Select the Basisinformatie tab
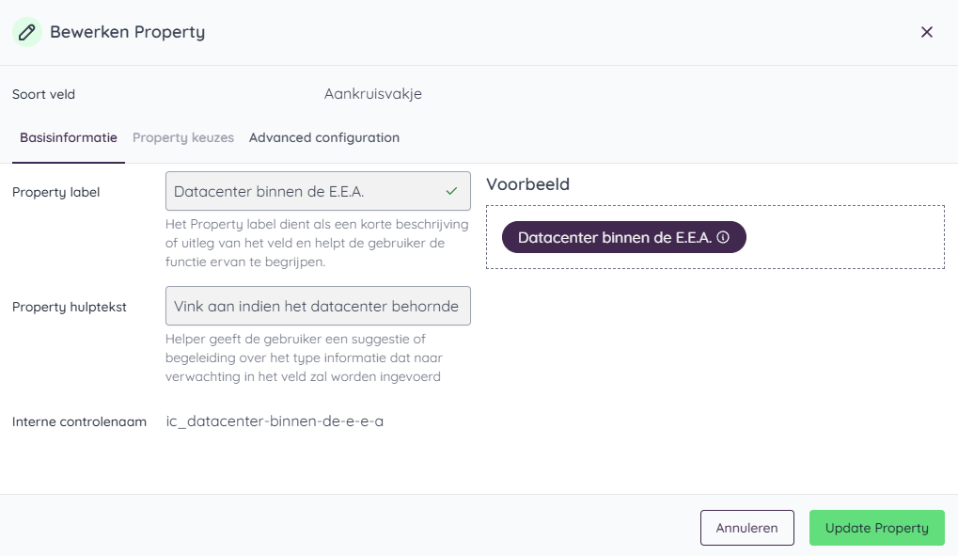 coord(68,137)
